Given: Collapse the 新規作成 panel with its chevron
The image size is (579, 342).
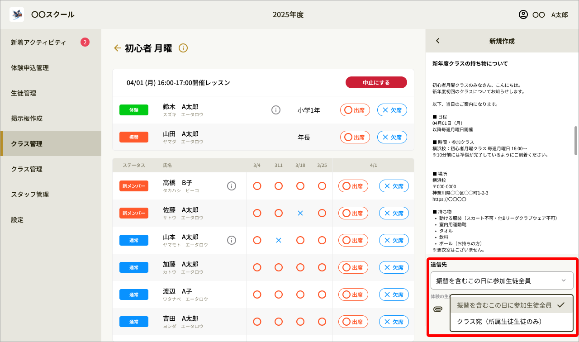Looking at the screenshot, I should [x=437, y=40].
